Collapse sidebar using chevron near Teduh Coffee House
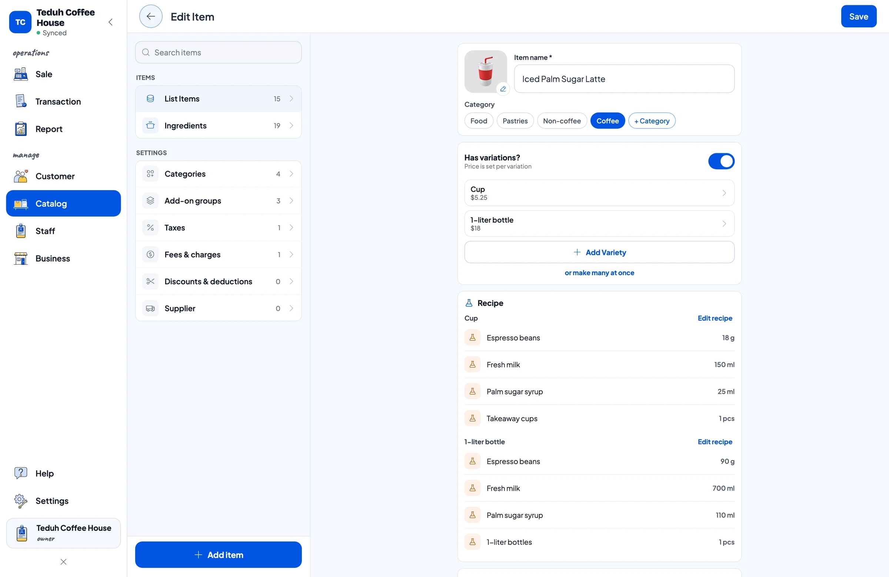Screen dimensions: 889x577 click(110, 22)
